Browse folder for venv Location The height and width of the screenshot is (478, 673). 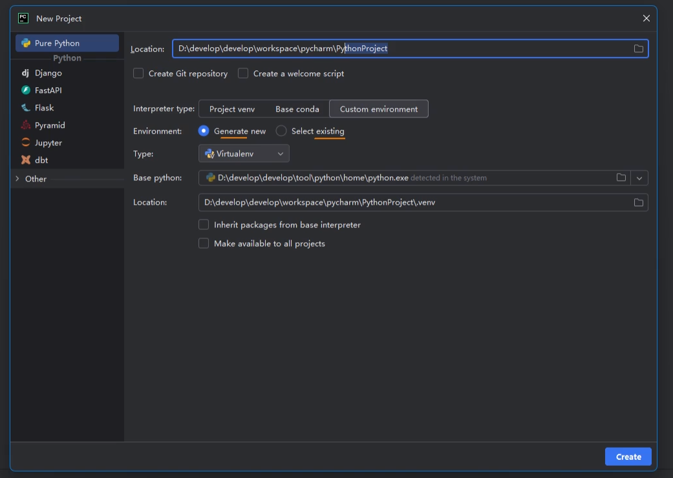pyautogui.click(x=638, y=202)
